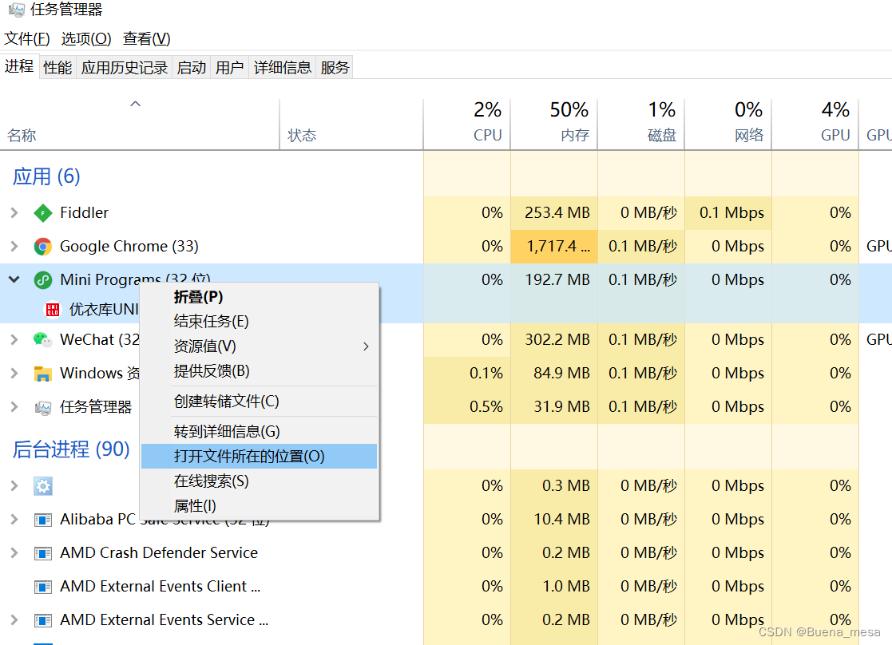Click the Google Chrome icon
This screenshot has width=892, height=645.
pyautogui.click(x=42, y=247)
